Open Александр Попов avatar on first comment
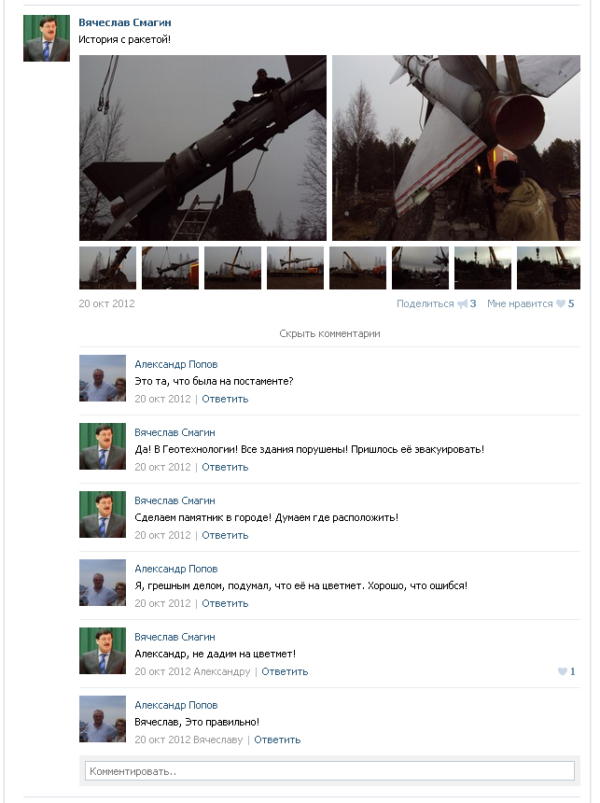Viewport: 600px width, 803px height. tap(103, 378)
